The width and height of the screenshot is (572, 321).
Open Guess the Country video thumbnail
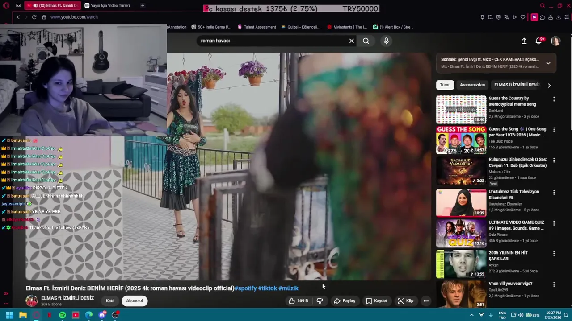pyautogui.click(x=461, y=110)
